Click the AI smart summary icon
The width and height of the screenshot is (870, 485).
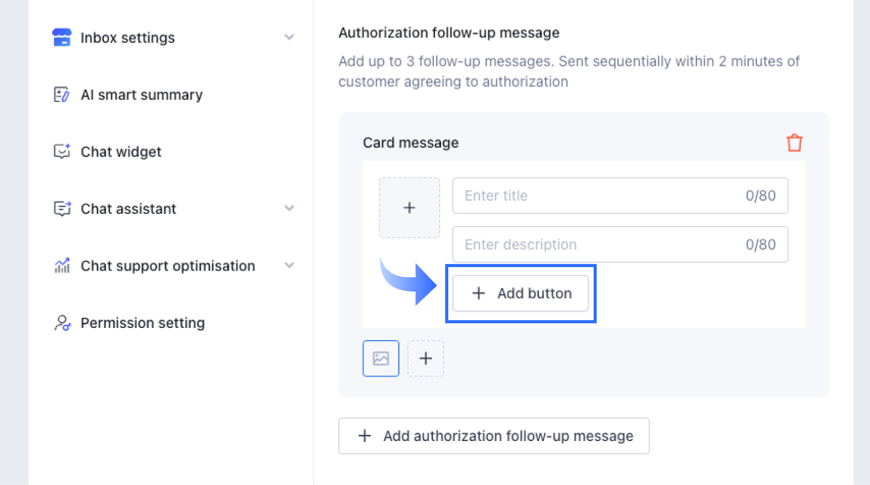coord(61,95)
